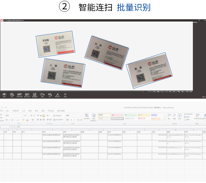This screenshot has height=183, width=206.
Task: Click the Fill (填充) button
Action: coord(187,117)
